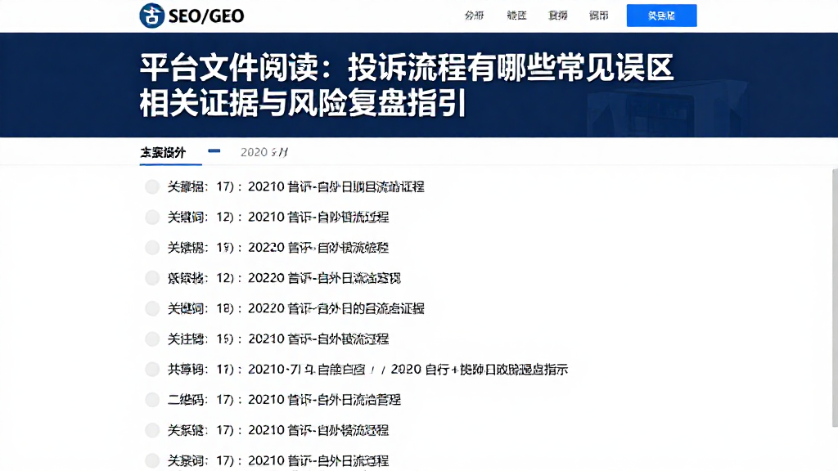Viewport: 838px width, 471px height.
Task: Click the blue button in the header
Action: (x=661, y=16)
